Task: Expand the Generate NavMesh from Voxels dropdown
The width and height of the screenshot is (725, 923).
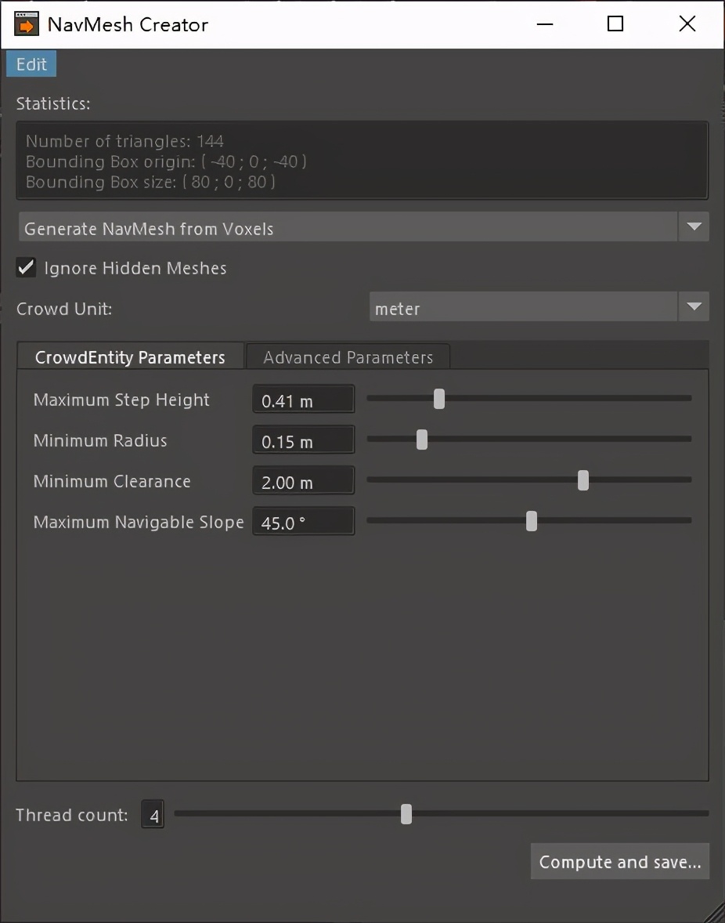Action: click(693, 228)
